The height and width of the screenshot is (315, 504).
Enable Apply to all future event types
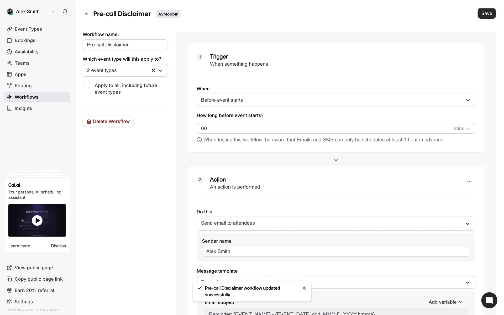87,85
